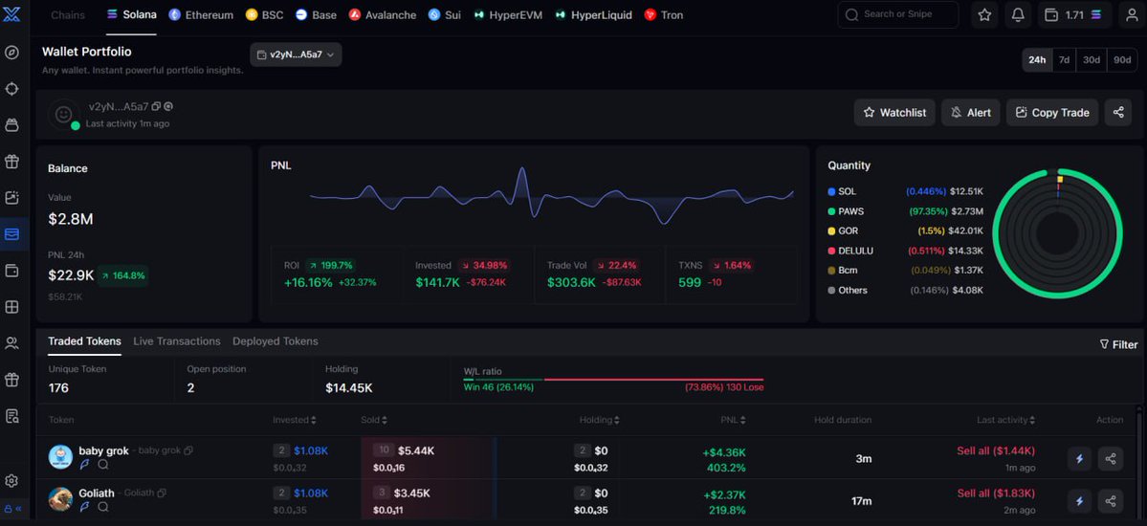Screen dimensions: 1147x526
Task: Click the 1.71 SOL wallet balance button
Action: pyautogui.click(x=1074, y=14)
